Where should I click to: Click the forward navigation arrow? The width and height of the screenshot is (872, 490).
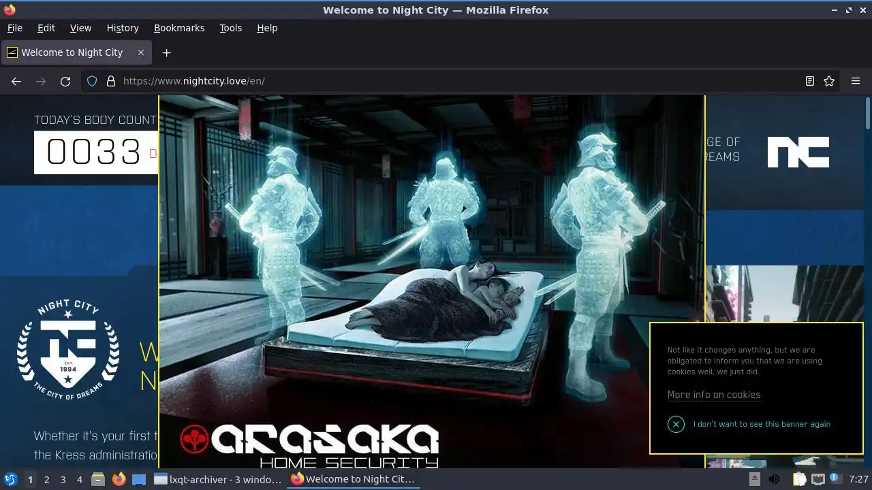41,81
